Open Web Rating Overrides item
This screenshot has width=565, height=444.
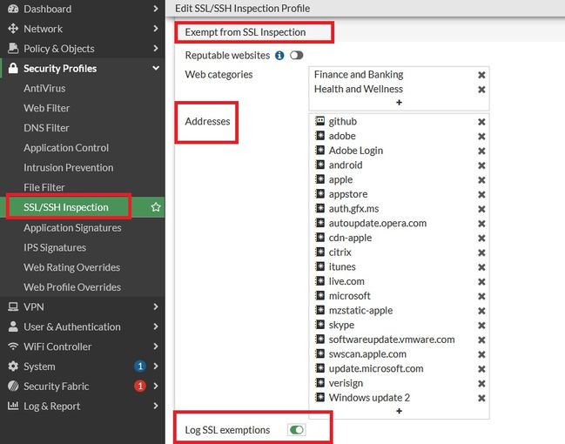[x=72, y=267]
